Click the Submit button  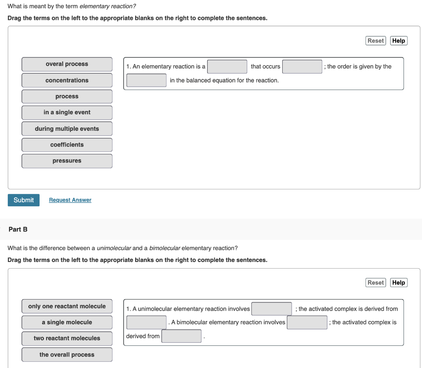click(x=23, y=200)
